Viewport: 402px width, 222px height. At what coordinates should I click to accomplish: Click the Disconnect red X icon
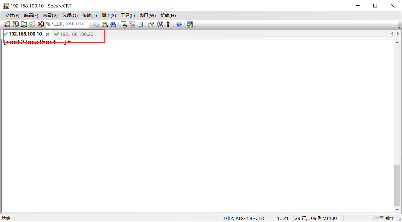[41, 24]
